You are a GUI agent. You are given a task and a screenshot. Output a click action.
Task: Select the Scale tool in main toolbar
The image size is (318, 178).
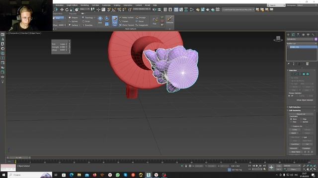click(x=72, y=9)
